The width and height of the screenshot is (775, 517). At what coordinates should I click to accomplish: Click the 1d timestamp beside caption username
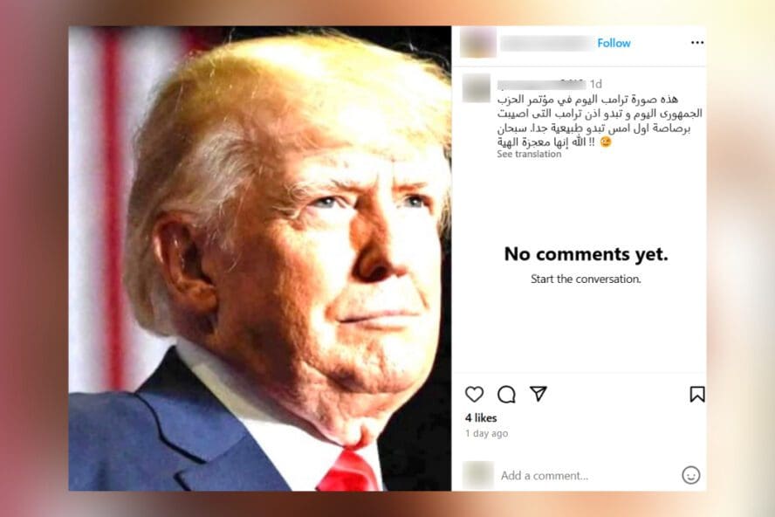595,84
